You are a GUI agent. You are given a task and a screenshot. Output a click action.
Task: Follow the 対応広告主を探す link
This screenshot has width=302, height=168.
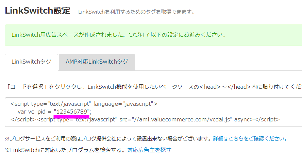(149, 150)
